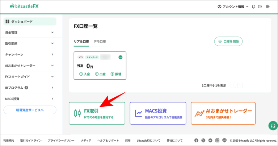Click 出金 on the account card

pos(100,74)
